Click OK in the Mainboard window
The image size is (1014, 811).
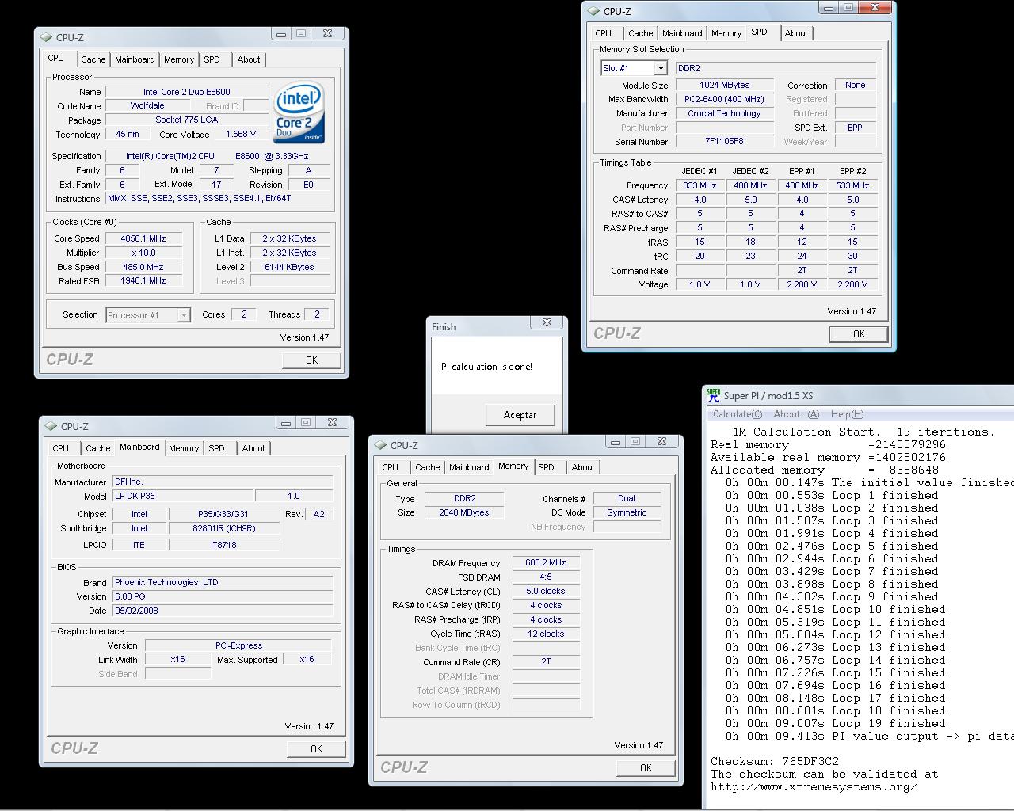click(x=316, y=748)
